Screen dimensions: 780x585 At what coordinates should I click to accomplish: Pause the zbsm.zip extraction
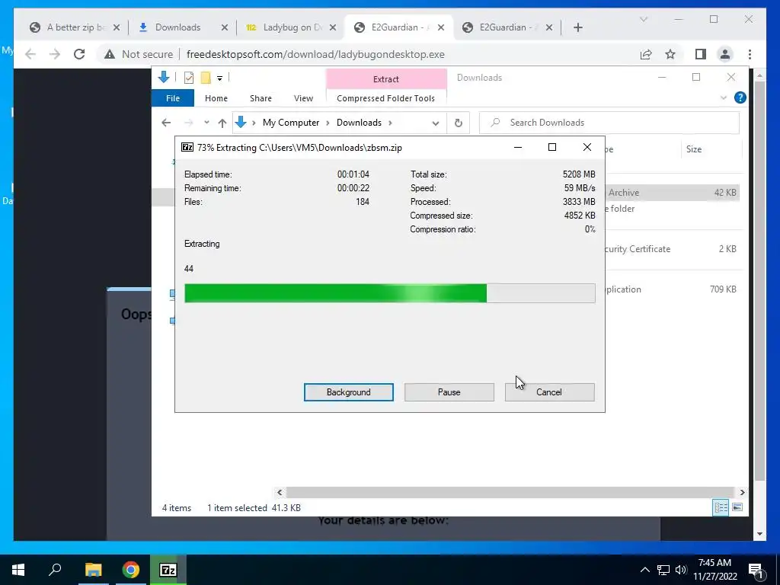(449, 392)
